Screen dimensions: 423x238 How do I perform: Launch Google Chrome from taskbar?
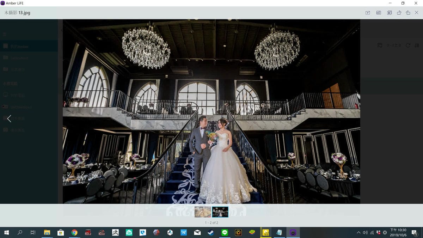(74, 232)
